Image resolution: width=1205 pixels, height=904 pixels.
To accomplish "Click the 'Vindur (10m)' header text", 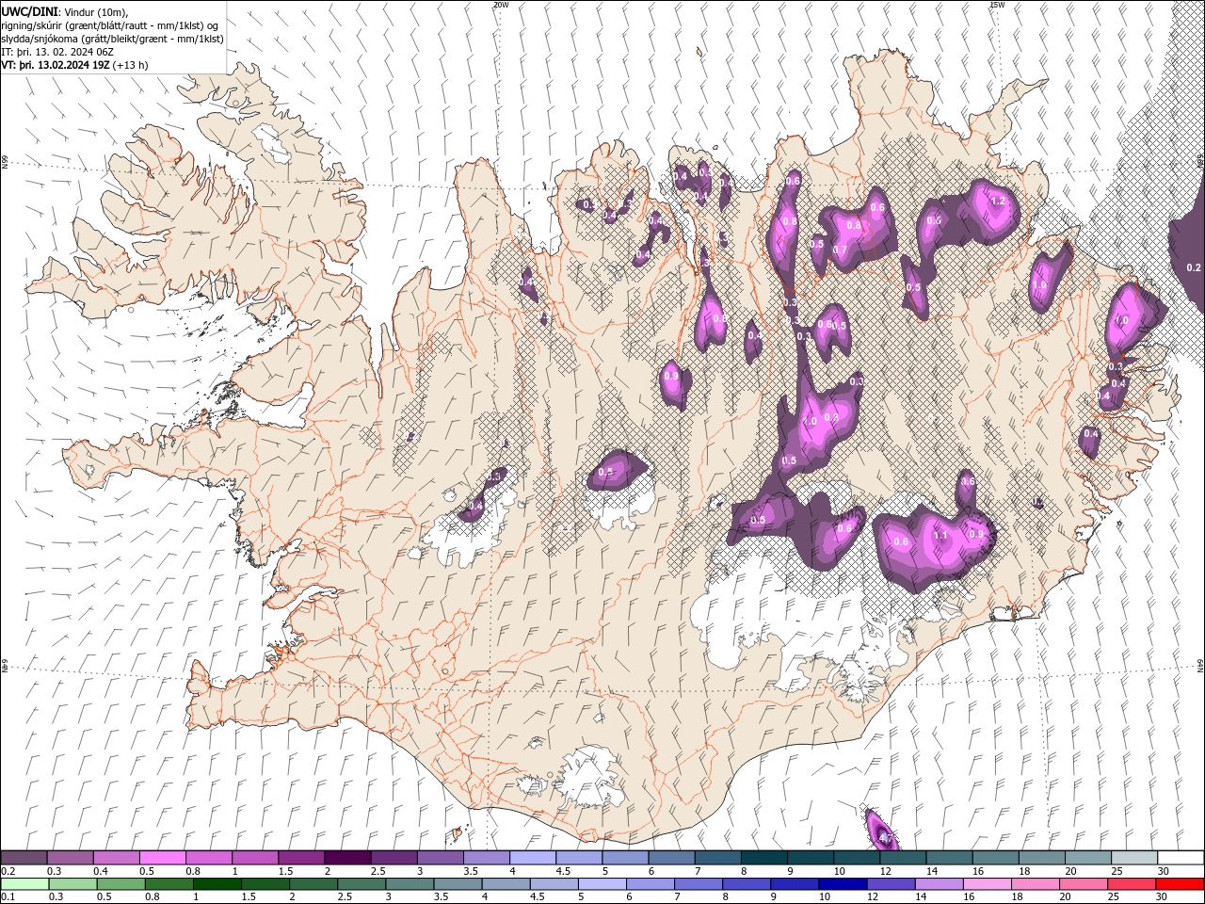I will tap(97, 11).
